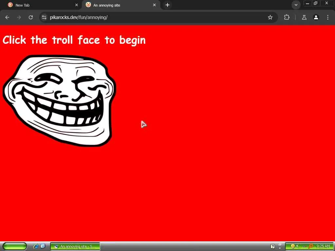Open the profile avatar menu

tap(316, 17)
